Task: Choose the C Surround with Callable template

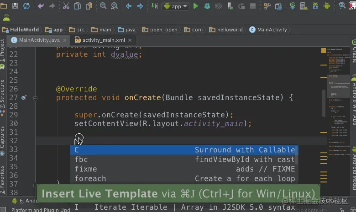Action: [x=184, y=150]
